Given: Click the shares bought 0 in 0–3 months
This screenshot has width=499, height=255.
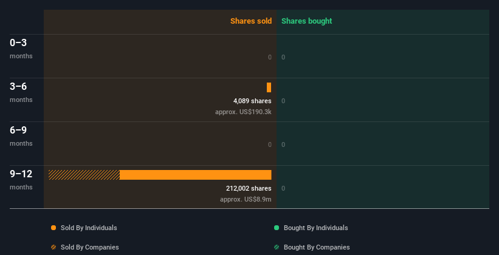Looking at the screenshot, I should pos(283,57).
